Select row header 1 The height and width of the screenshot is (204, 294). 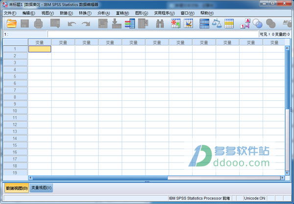click(15, 49)
